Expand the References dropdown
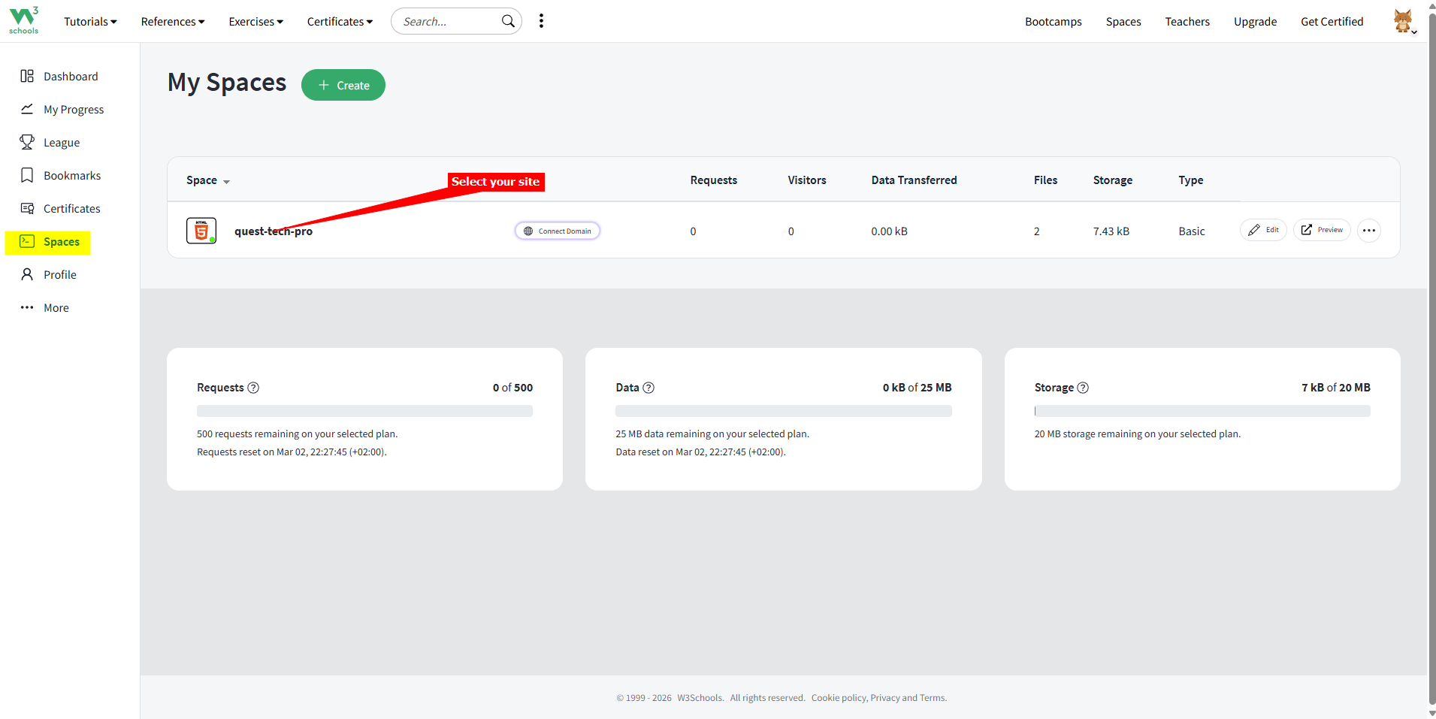This screenshot has width=1436, height=719. coord(173,22)
